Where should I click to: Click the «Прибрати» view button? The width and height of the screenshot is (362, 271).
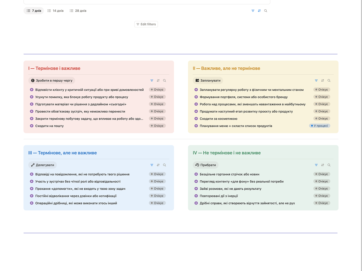click(206, 165)
